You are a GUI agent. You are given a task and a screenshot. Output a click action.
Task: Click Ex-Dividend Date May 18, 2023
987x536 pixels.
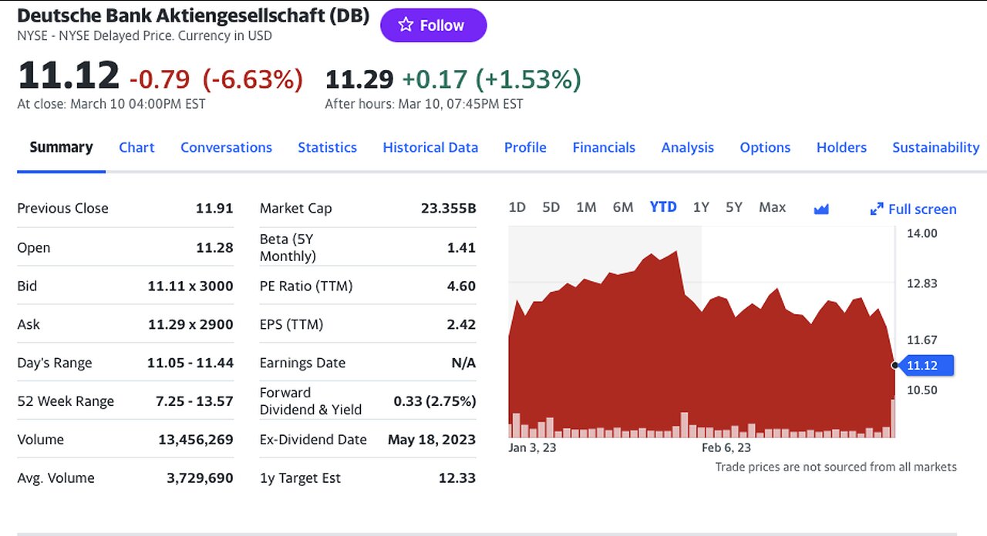[432, 440]
